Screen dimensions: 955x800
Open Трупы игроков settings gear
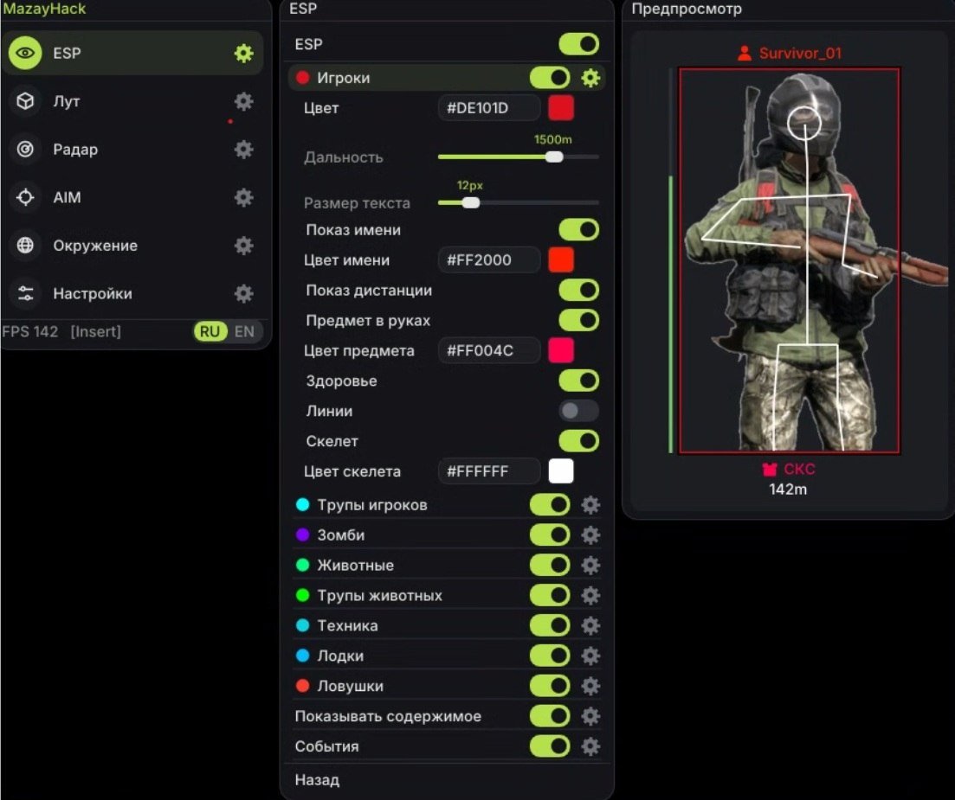[590, 505]
